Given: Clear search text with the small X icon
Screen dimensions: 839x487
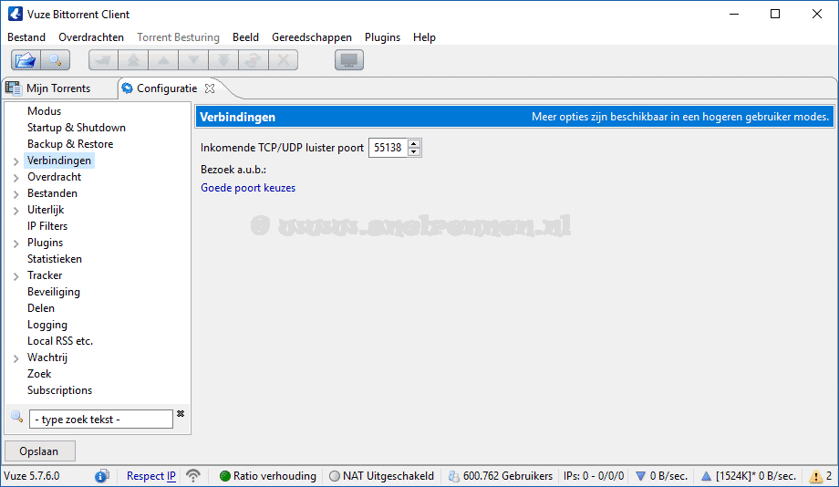Looking at the screenshot, I should 181,413.
